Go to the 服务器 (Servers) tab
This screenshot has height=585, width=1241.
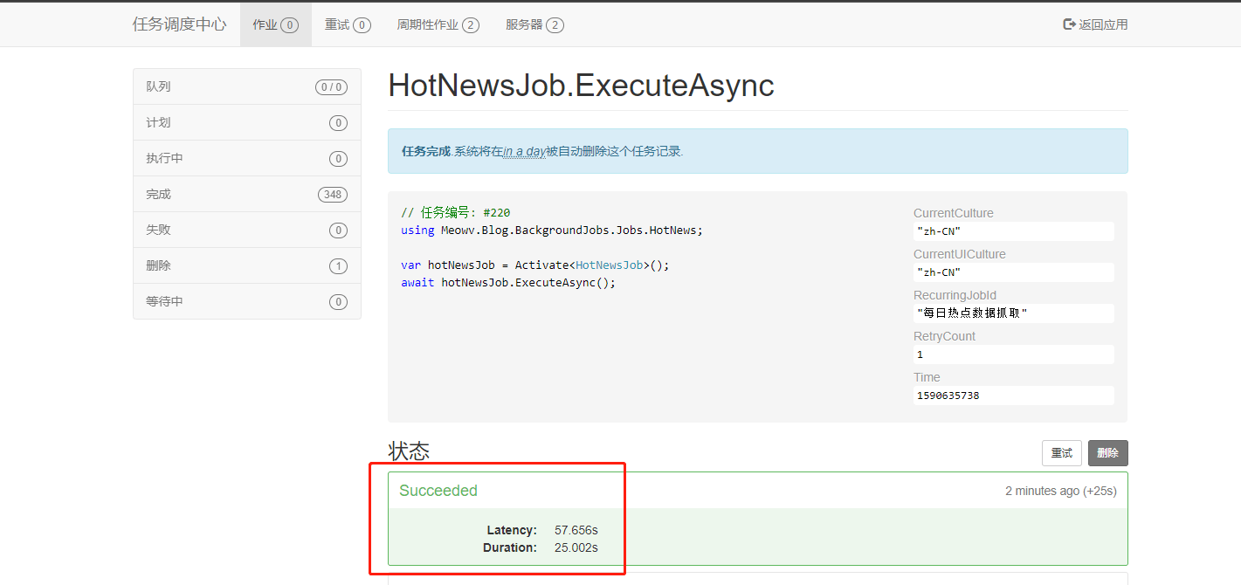click(534, 24)
